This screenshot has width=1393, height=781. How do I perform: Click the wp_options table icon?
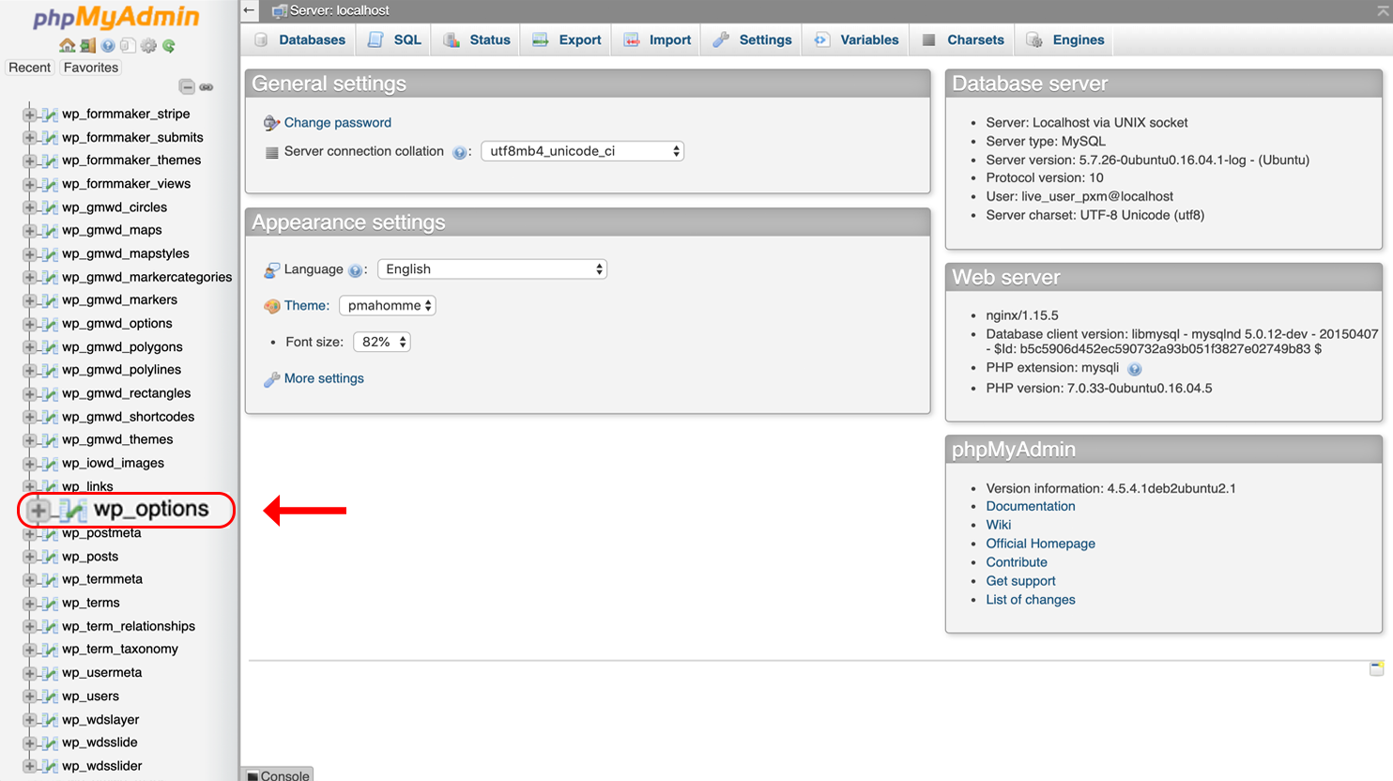click(73, 510)
